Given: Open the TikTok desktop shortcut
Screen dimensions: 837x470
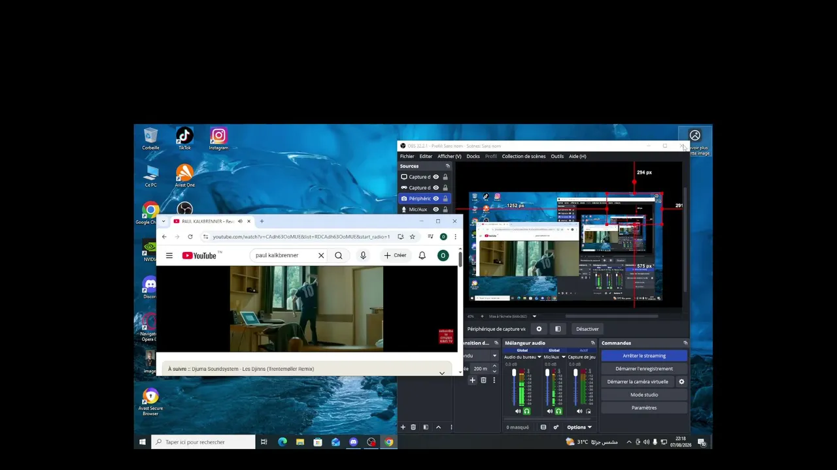Looking at the screenshot, I should pyautogui.click(x=184, y=138).
